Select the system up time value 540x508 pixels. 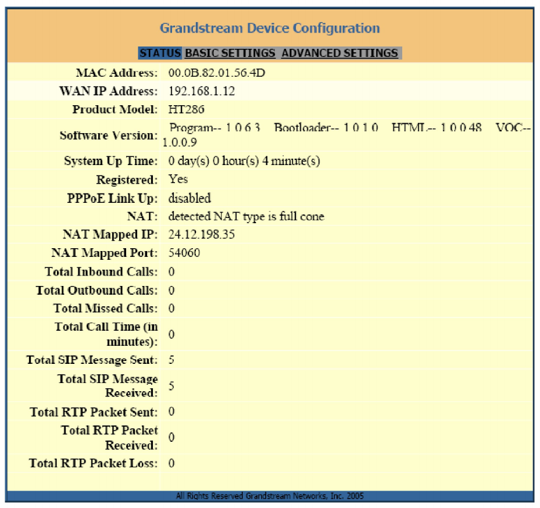click(x=244, y=161)
